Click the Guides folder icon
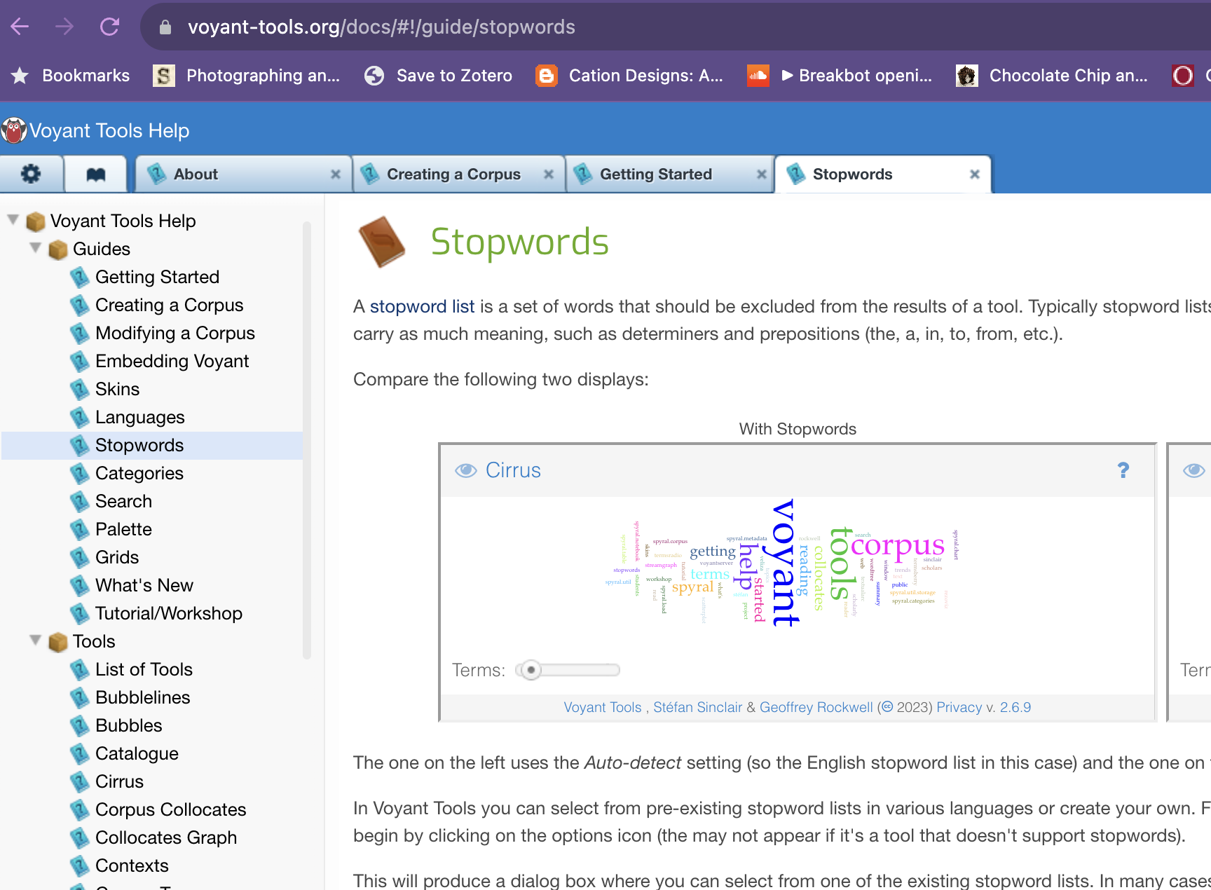 coord(58,249)
